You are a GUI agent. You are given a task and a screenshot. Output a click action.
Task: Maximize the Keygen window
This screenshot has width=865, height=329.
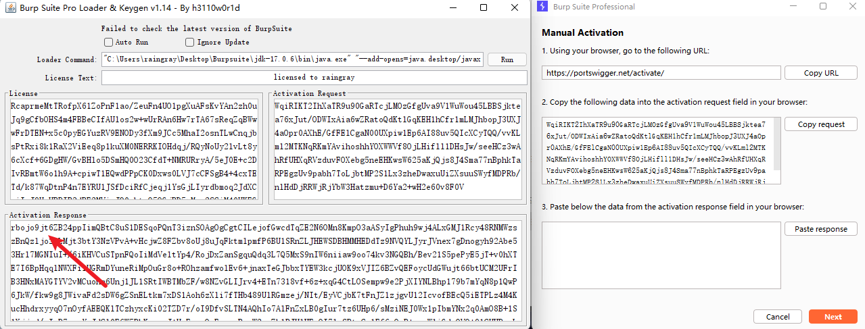coord(484,7)
